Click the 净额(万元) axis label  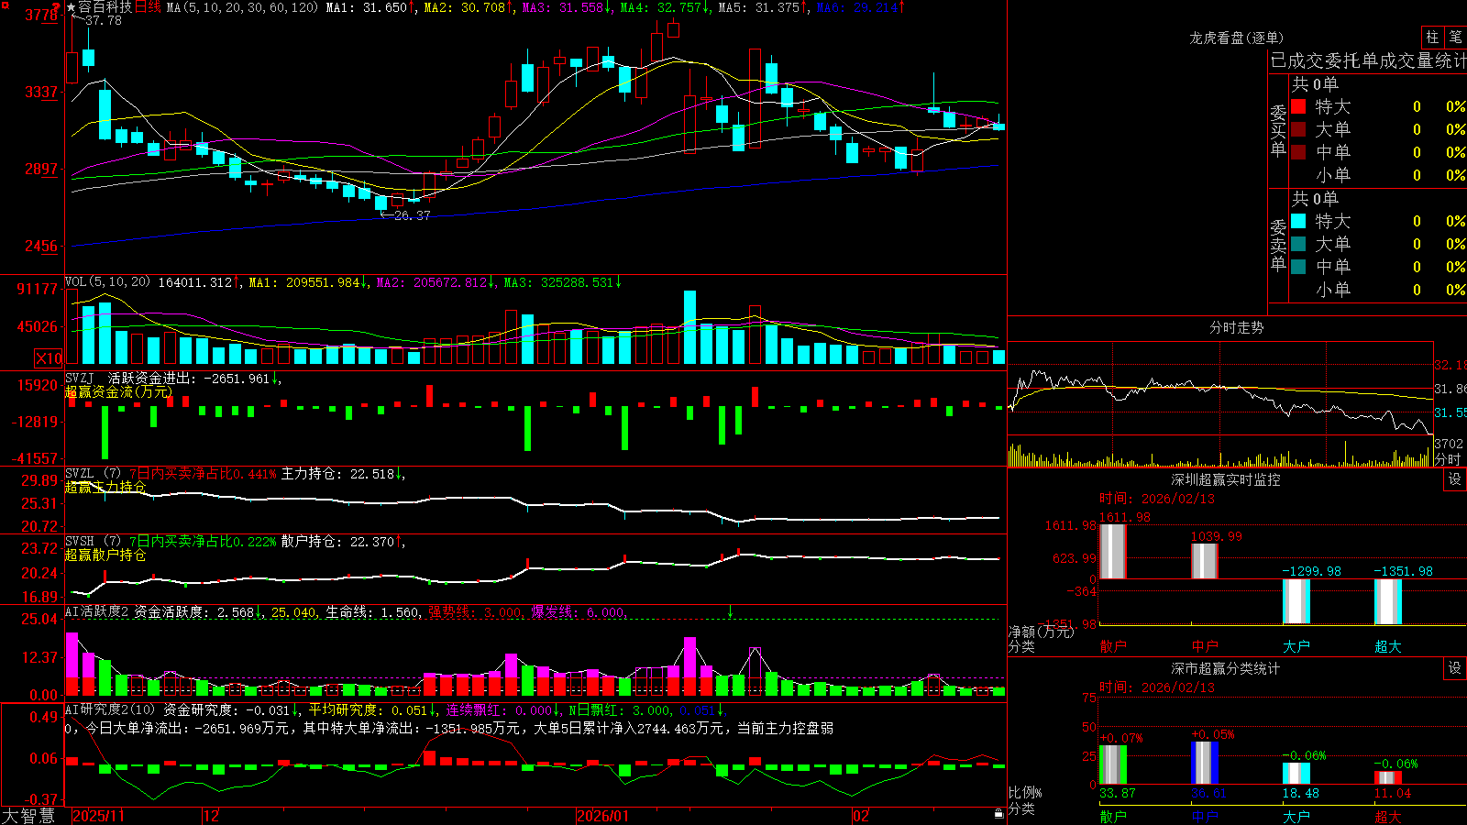[1041, 632]
